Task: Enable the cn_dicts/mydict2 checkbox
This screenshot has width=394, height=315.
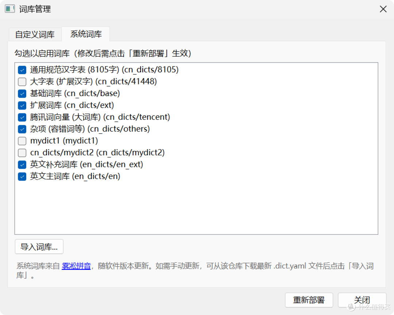Action: (22, 153)
